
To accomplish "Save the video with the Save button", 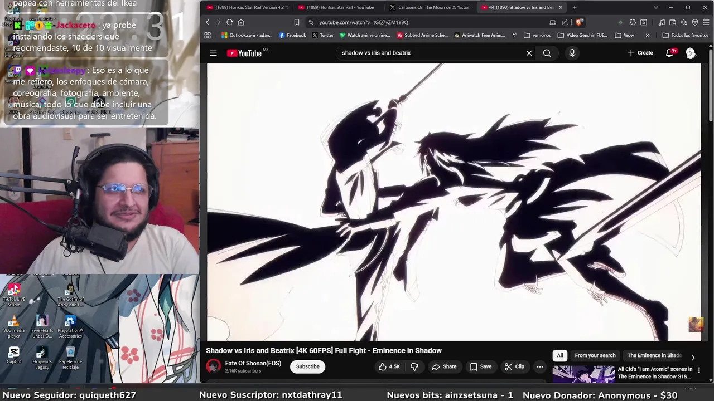I will pyautogui.click(x=480, y=366).
